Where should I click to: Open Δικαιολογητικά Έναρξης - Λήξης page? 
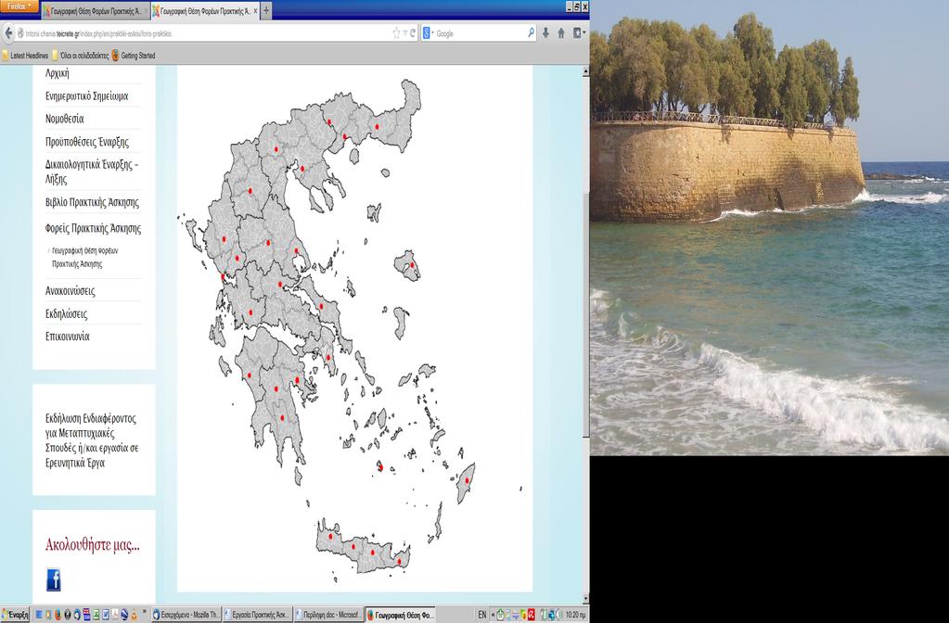92,172
